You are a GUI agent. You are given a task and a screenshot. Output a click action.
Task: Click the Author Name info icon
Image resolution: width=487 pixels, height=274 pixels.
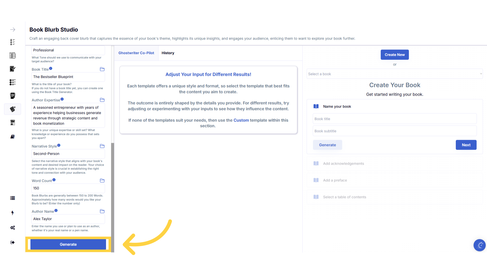coord(56,211)
